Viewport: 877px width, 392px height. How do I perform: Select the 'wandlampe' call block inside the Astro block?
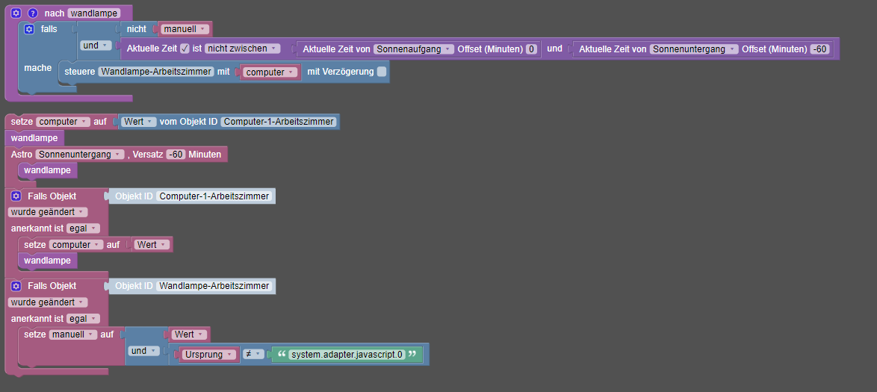pyautogui.click(x=48, y=170)
